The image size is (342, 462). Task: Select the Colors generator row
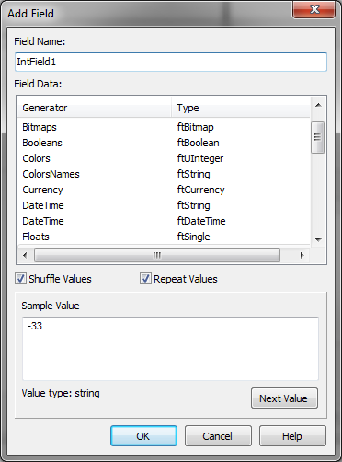(164, 158)
